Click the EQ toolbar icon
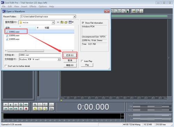 [x=123, y=11]
